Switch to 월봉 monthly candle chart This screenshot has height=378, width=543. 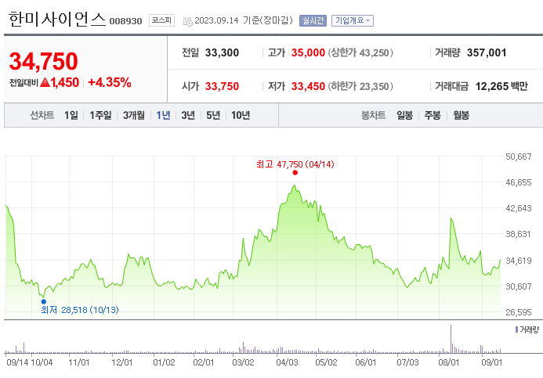pyautogui.click(x=461, y=115)
